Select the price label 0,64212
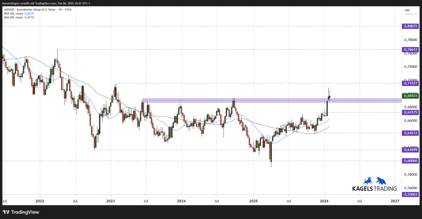The height and width of the screenshot is (219, 422). (x=410, y=133)
